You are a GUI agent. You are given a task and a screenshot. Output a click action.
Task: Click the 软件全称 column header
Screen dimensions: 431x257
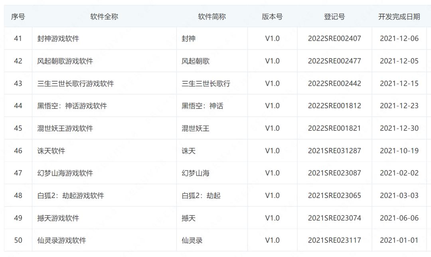104,17
